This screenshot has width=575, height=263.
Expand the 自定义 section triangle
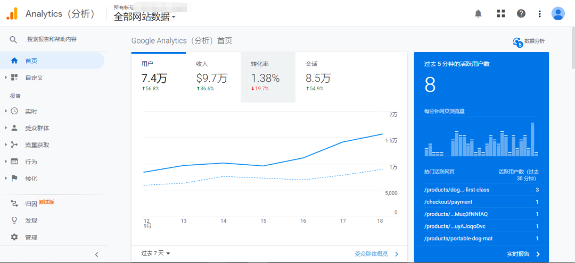coord(6,77)
